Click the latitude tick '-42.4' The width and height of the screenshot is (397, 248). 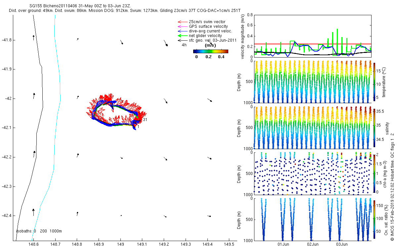(6, 216)
